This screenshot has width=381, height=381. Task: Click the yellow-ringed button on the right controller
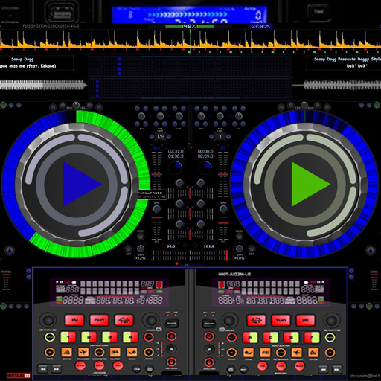click(330, 337)
